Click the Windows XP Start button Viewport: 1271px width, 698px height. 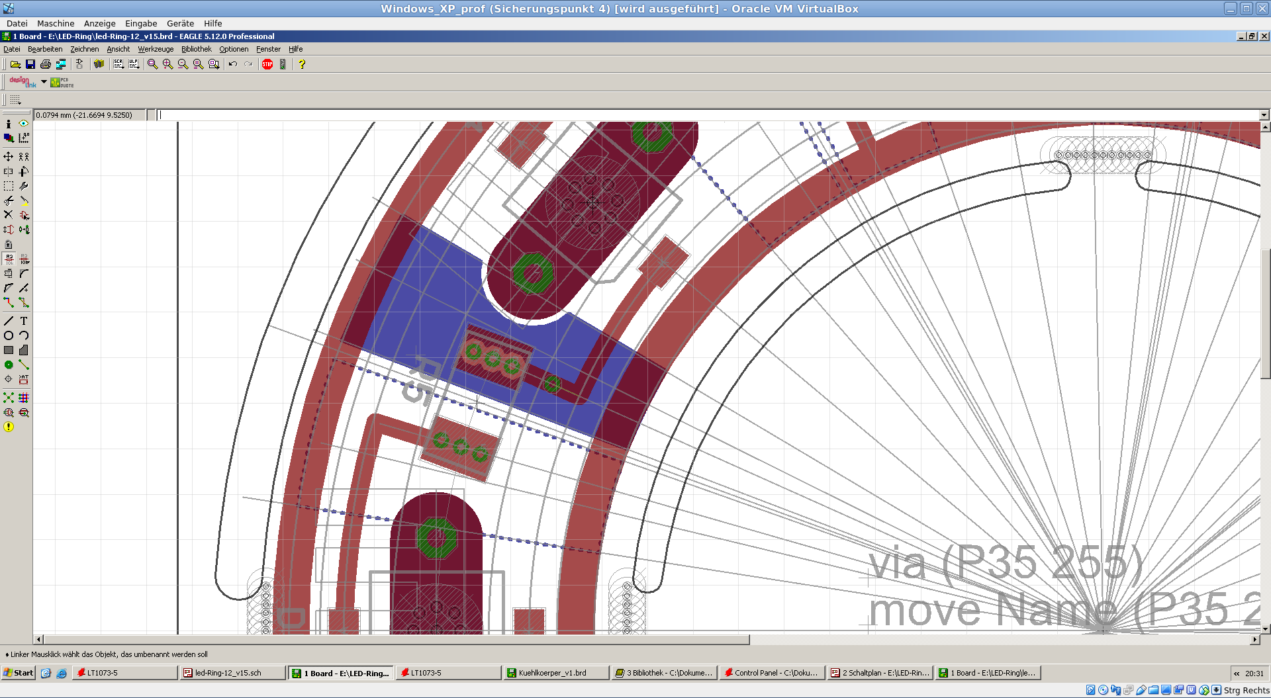click(x=18, y=673)
